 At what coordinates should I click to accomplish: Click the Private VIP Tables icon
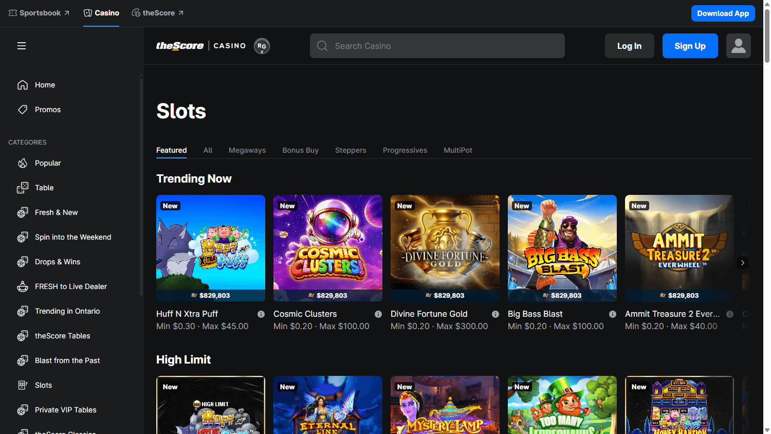click(x=23, y=410)
